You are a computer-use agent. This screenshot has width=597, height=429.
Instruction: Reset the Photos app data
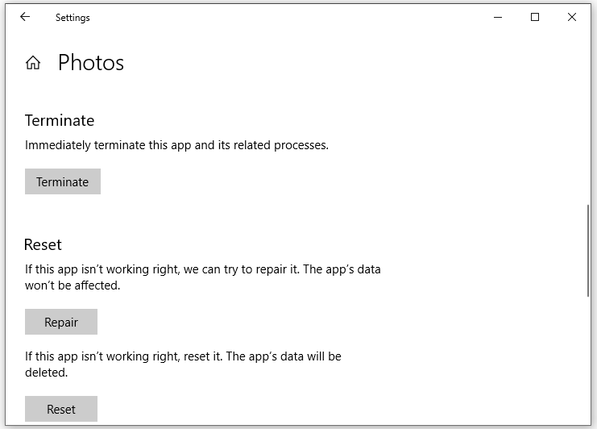61,409
